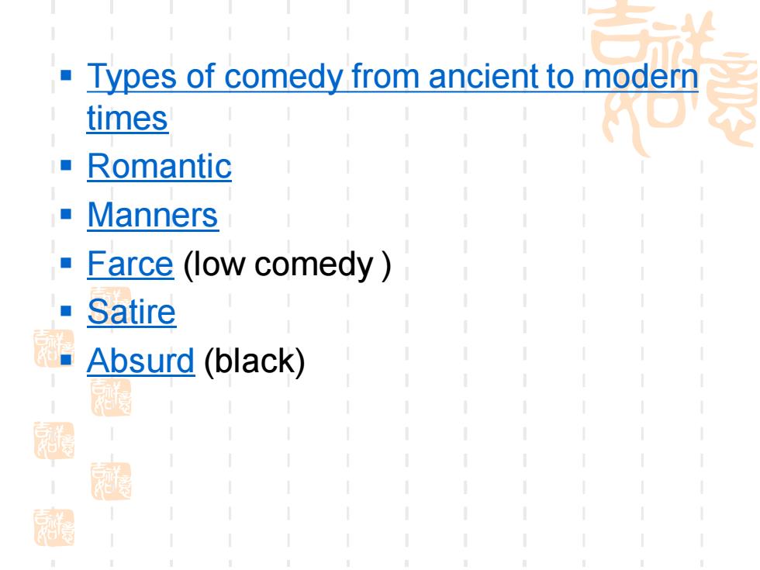Image resolution: width=760 pixels, height=570 pixels.
Task: Click the large orange calligraphy seal watermark
Action: (673, 78)
